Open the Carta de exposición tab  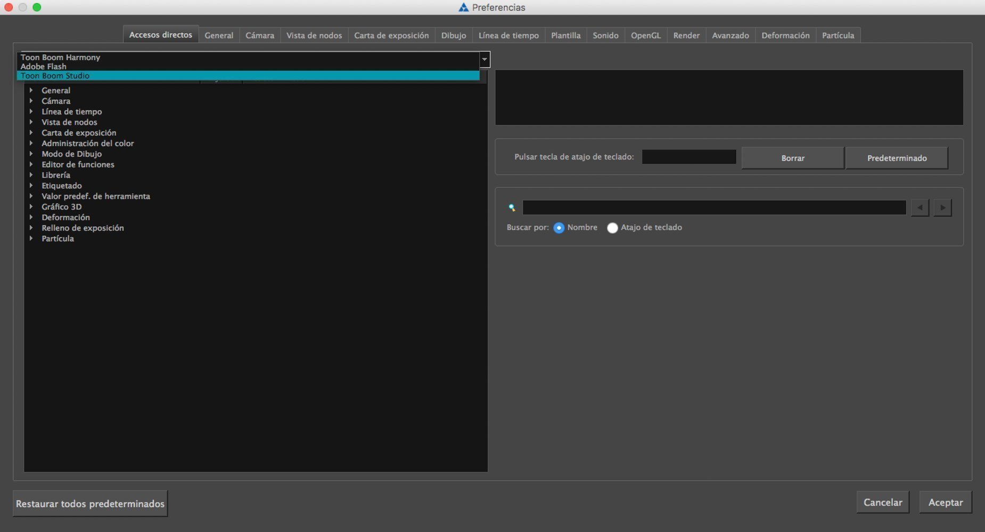pos(391,35)
